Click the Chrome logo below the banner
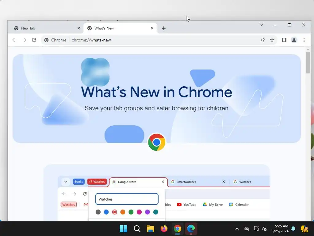Viewport: 314px width, 236px height. coord(157,142)
